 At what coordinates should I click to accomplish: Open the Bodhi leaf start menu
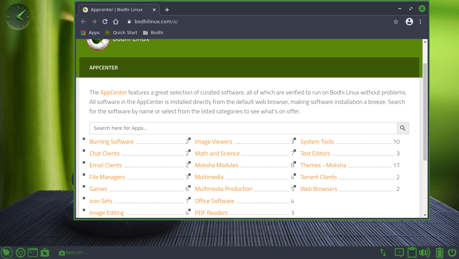click(6, 252)
